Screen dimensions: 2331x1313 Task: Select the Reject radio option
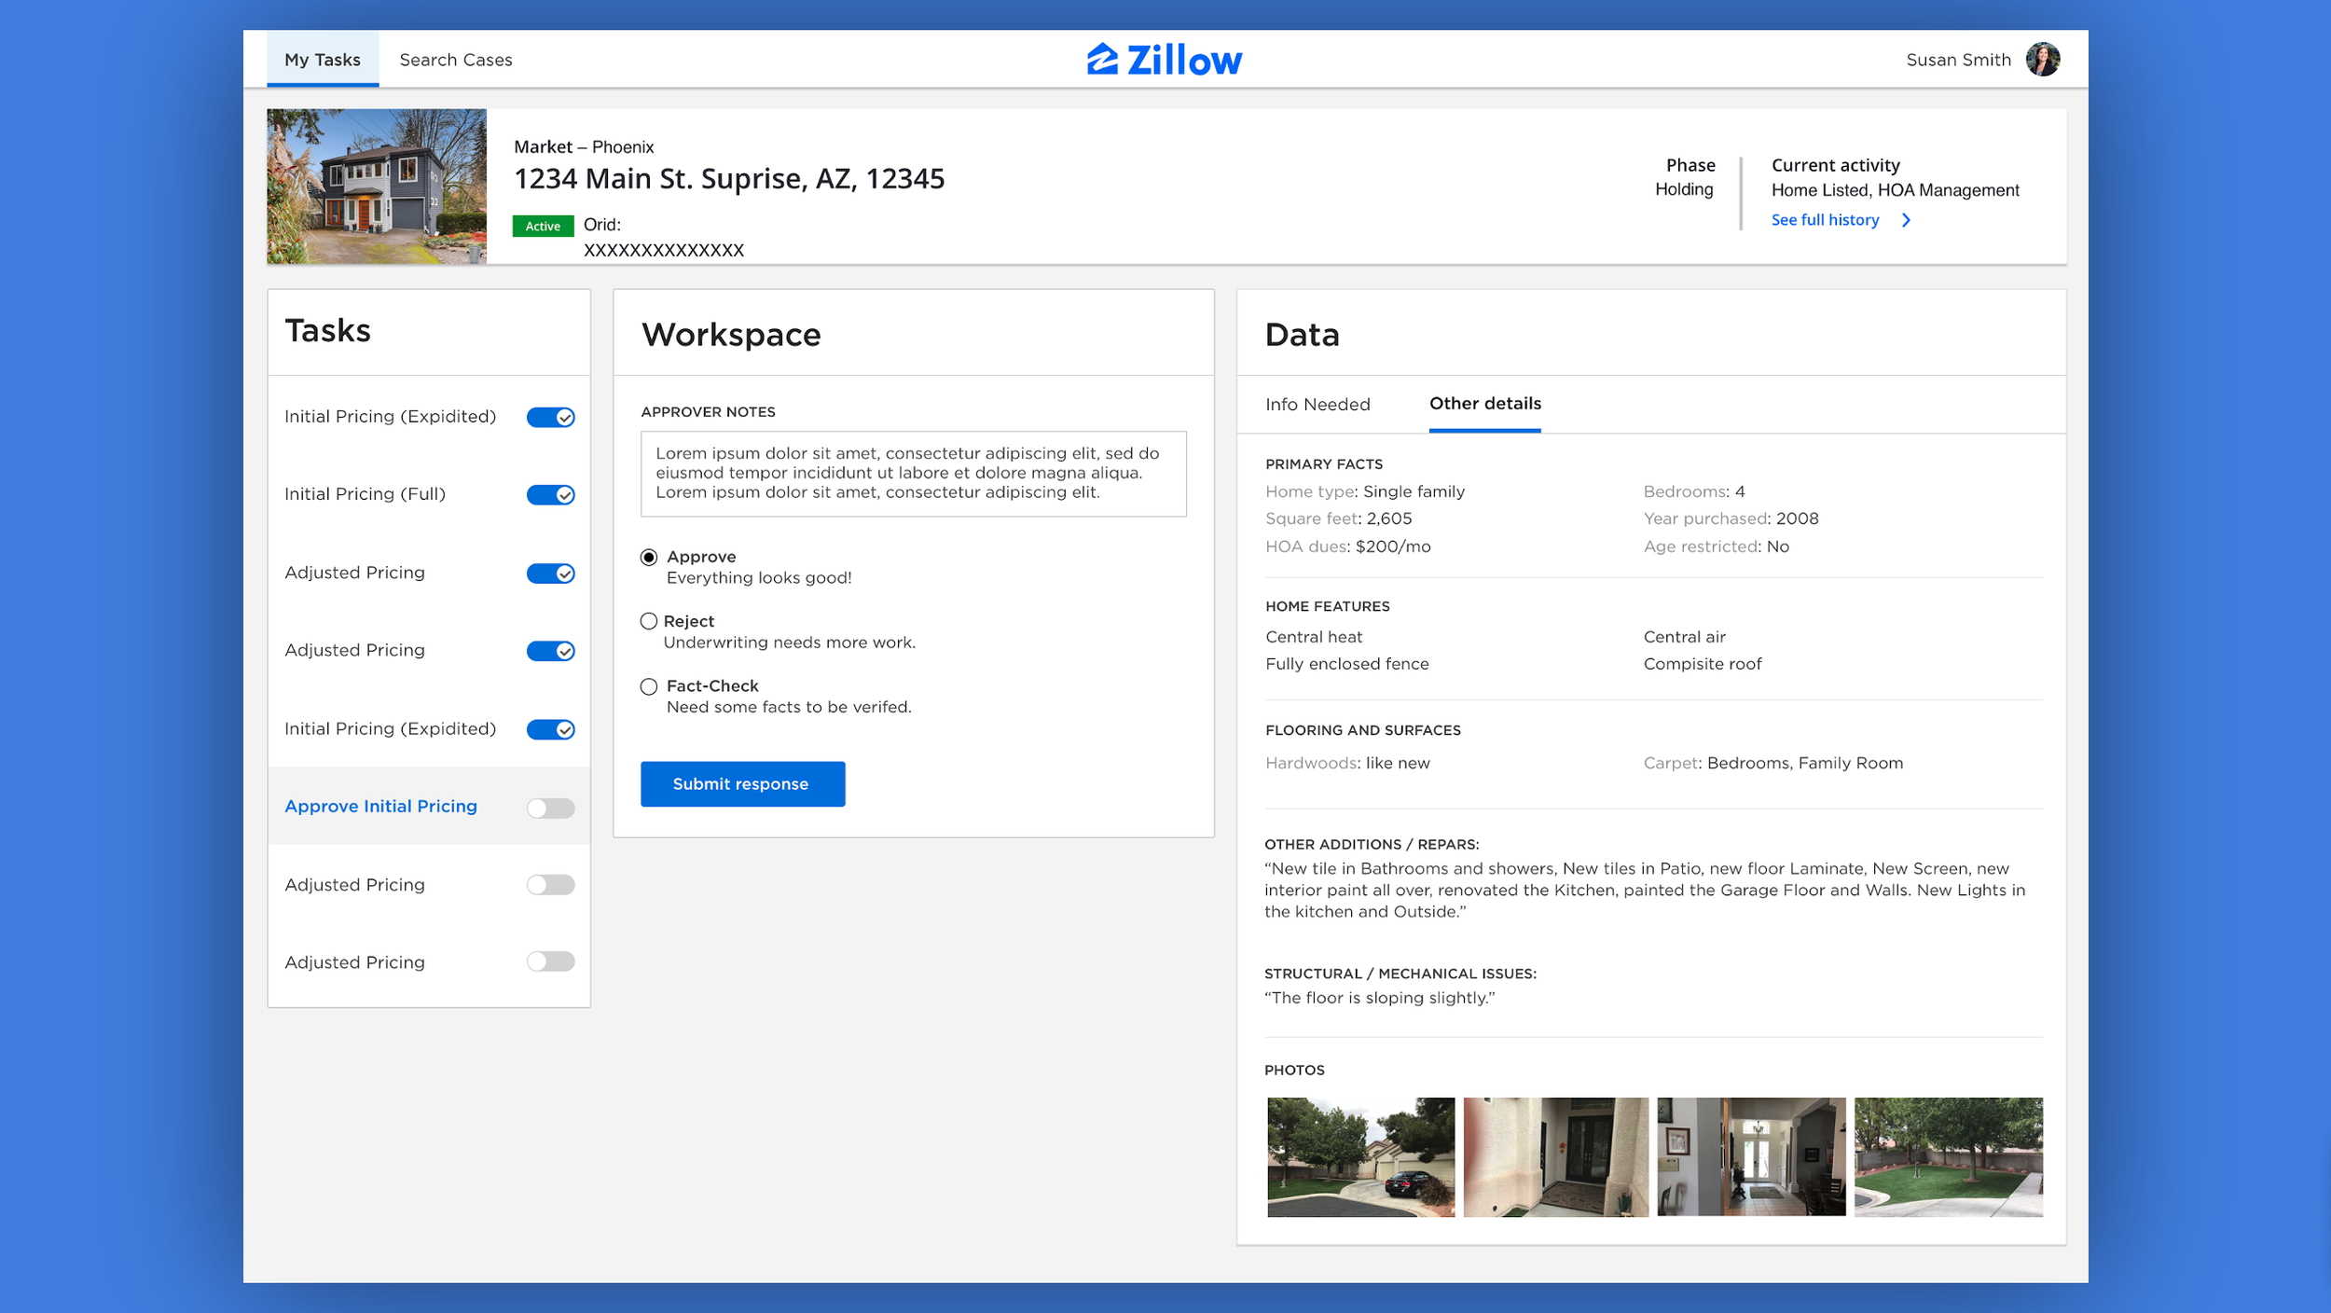coord(649,621)
